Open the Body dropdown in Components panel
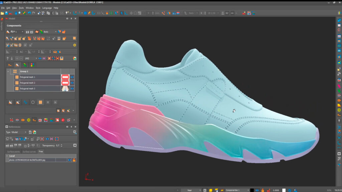 pyautogui.click(x=55, y=32)
